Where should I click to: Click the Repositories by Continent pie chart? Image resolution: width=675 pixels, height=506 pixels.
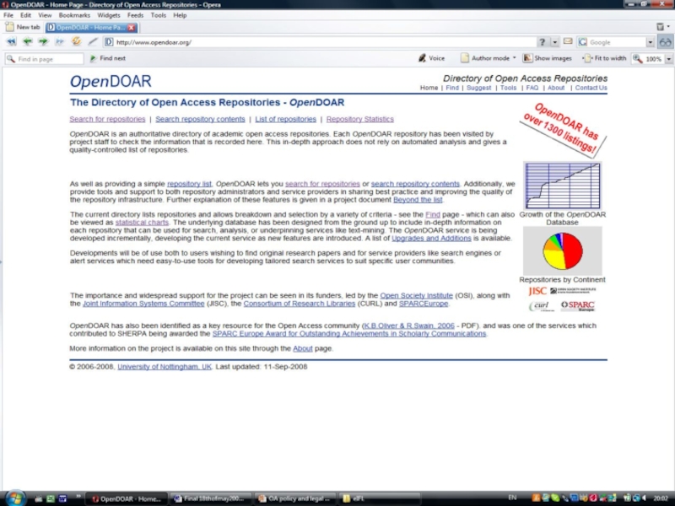[562, 250]
